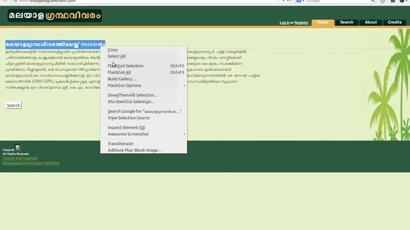Open the Search navigation tab
The height and width of the screenshot is (230, 410).
(347, 22)
